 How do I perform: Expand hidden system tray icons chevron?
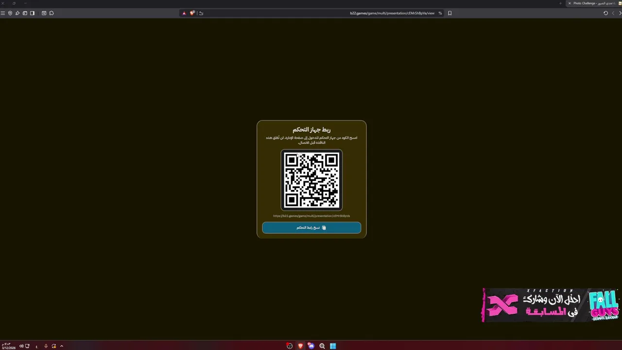[62, 346]
